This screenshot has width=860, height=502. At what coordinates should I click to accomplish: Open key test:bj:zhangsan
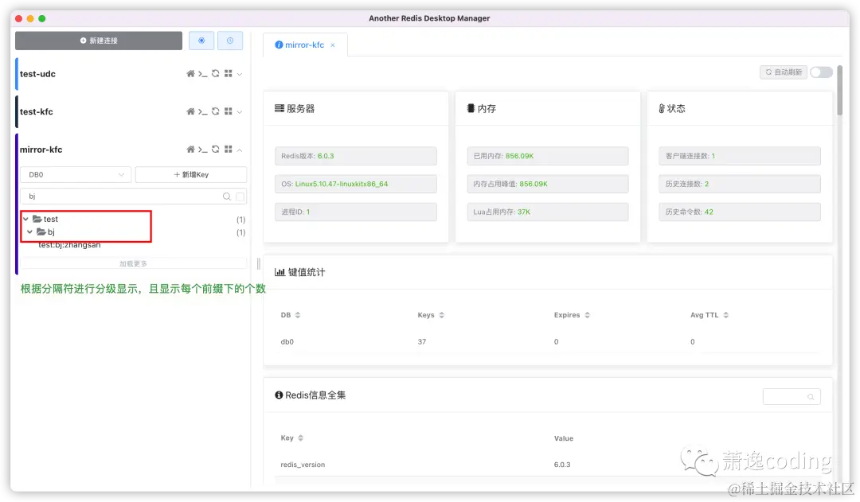coord(69,245)
